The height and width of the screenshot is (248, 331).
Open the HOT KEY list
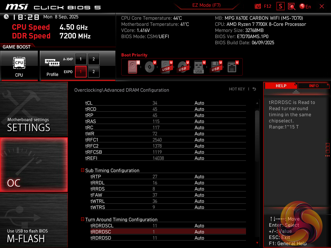tap(237, 89)
